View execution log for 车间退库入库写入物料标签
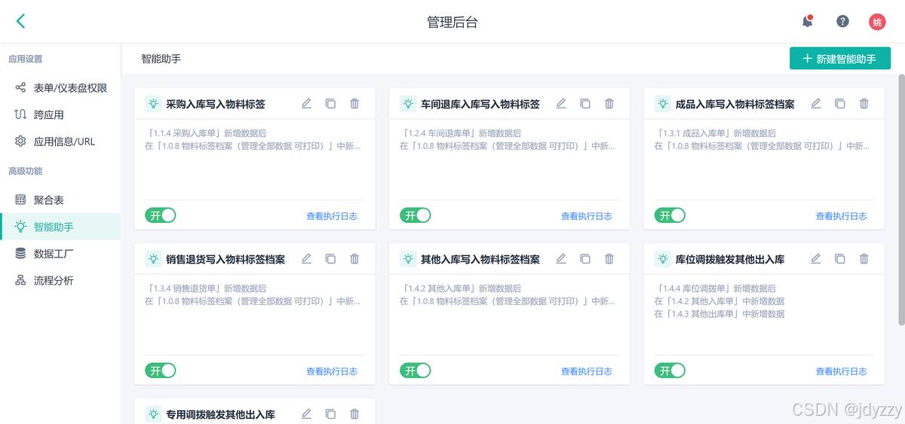This screenshot has height=424, width=905. 586,216
